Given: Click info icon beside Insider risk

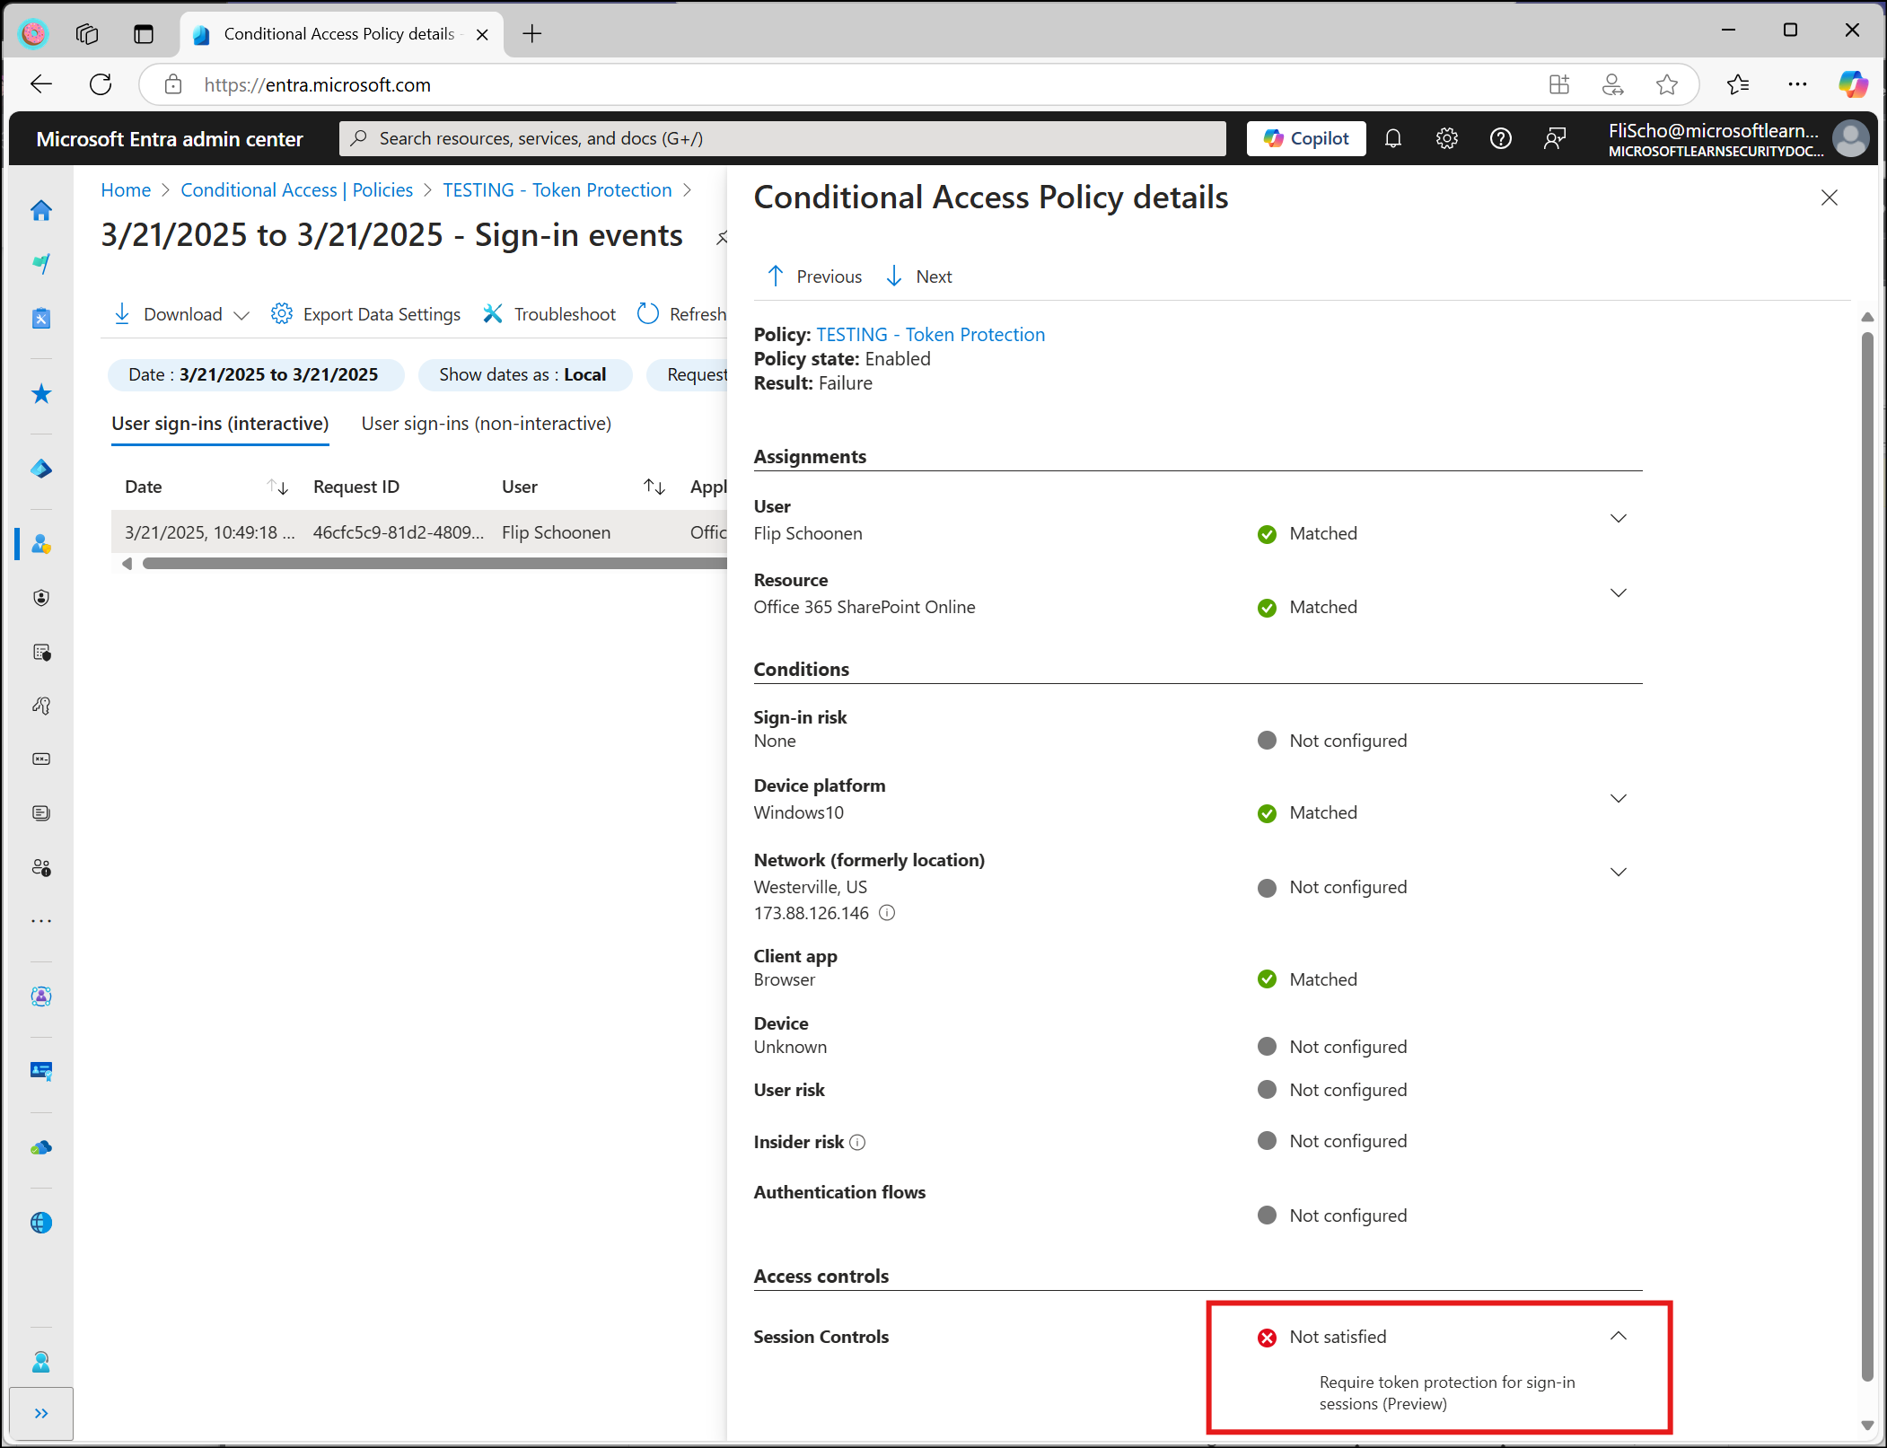Looking at the screenshot, I should 857,1142.
